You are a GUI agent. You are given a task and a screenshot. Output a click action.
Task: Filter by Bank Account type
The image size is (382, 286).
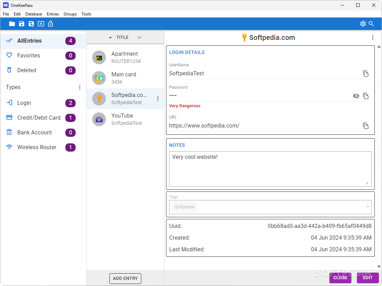[43, 133]
